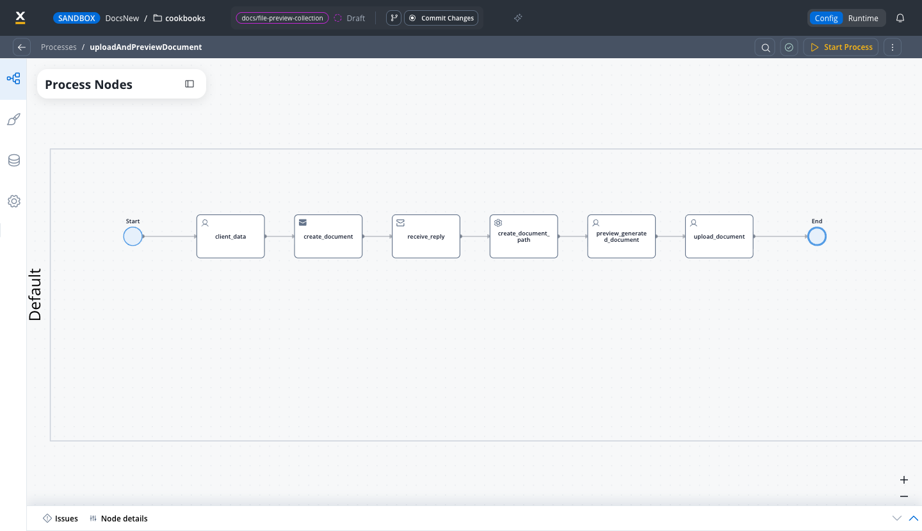922x531 pixels.
Task: Select the preview_generated_document node
Action: 622,236
